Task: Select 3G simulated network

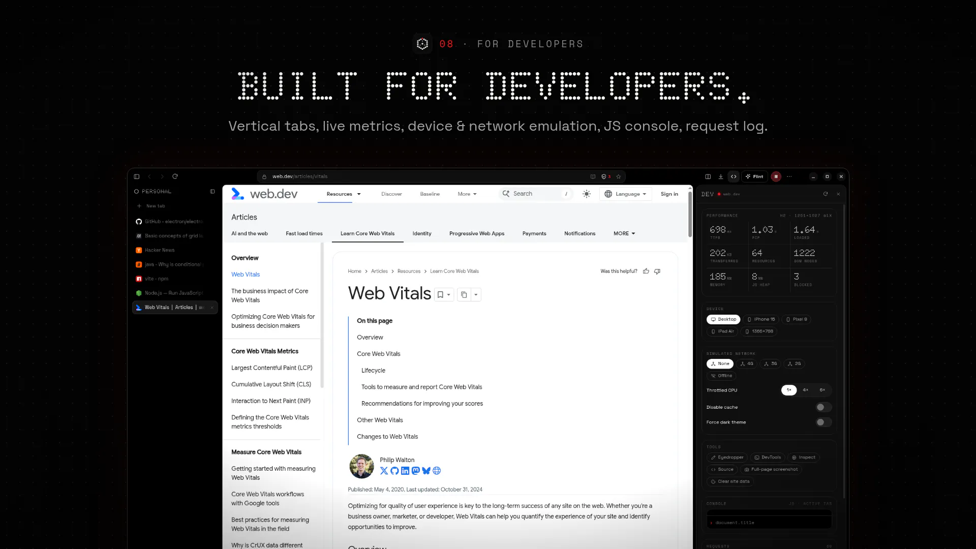Action: (x=771, y=363)
